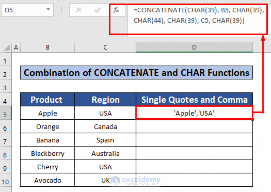Cancel formula entry with the X icon
Screen dimensions: 271x192
(x=79, y=10)
